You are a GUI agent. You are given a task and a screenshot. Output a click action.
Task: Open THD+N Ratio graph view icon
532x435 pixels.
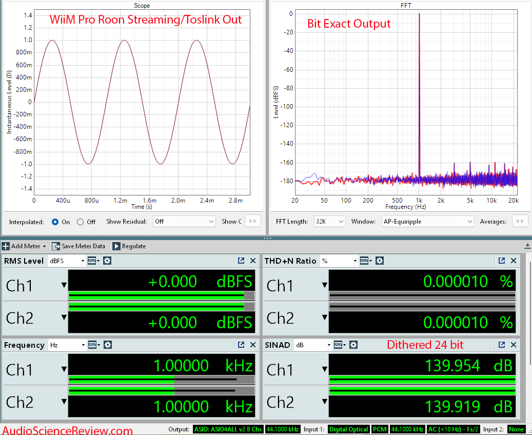coord(364,261)
